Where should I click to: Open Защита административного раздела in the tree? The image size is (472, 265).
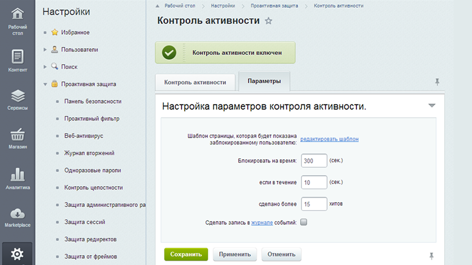click(105, 205)
